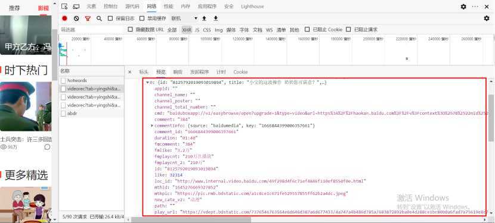The height and width of the screenshot is (223, 495).
Task: Open the 性能 panel tab
Action: pos(168,7)
